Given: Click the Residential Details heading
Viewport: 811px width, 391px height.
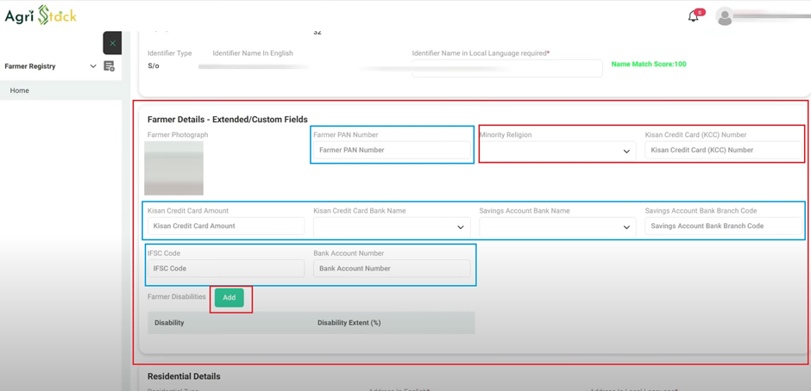Looking at the screenshot, I should 184,376.
